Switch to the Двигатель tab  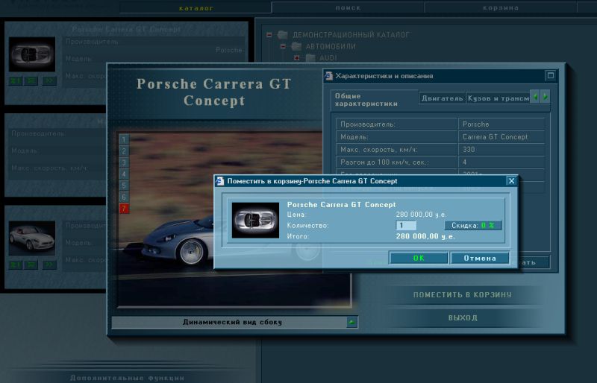441,98
